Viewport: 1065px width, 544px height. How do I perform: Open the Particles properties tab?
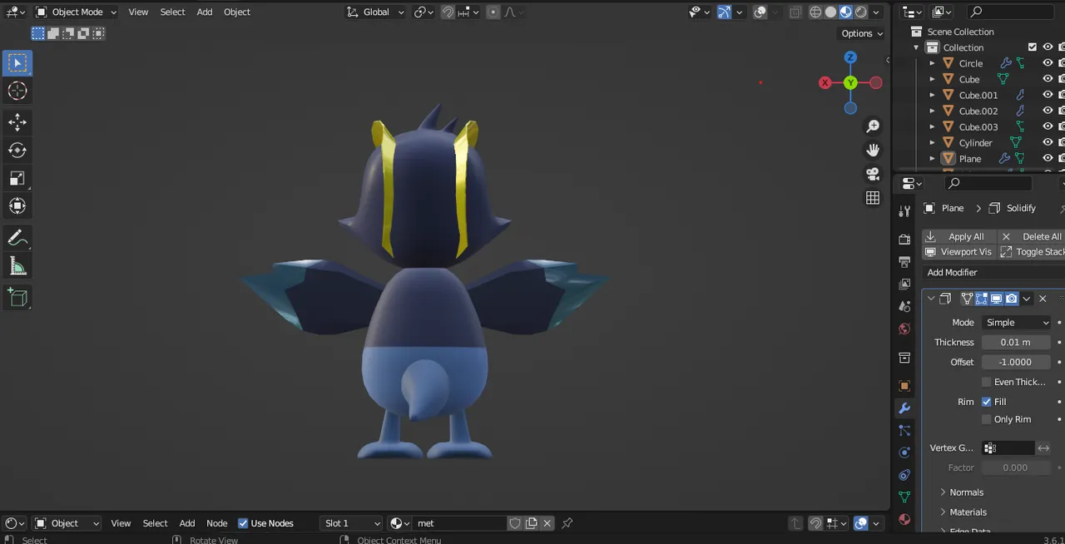[x=904, y=430]
